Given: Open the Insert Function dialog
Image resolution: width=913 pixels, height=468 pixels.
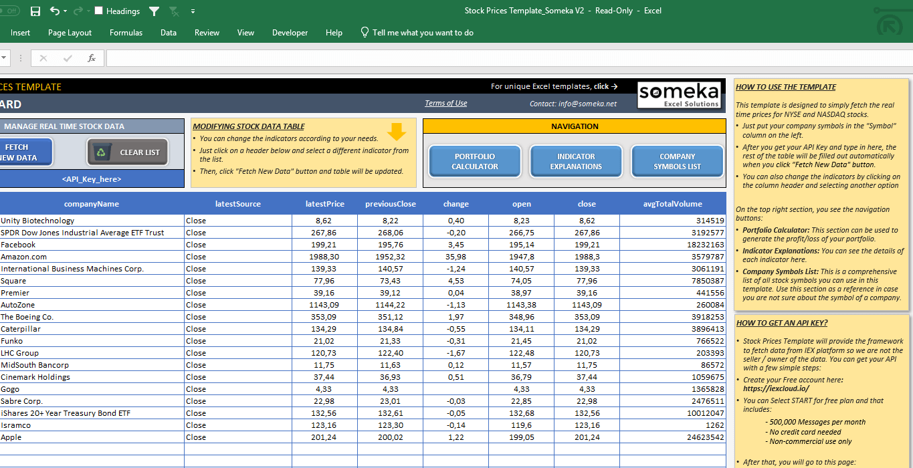Looking at the screenshot, I should (x=92, y=58).
